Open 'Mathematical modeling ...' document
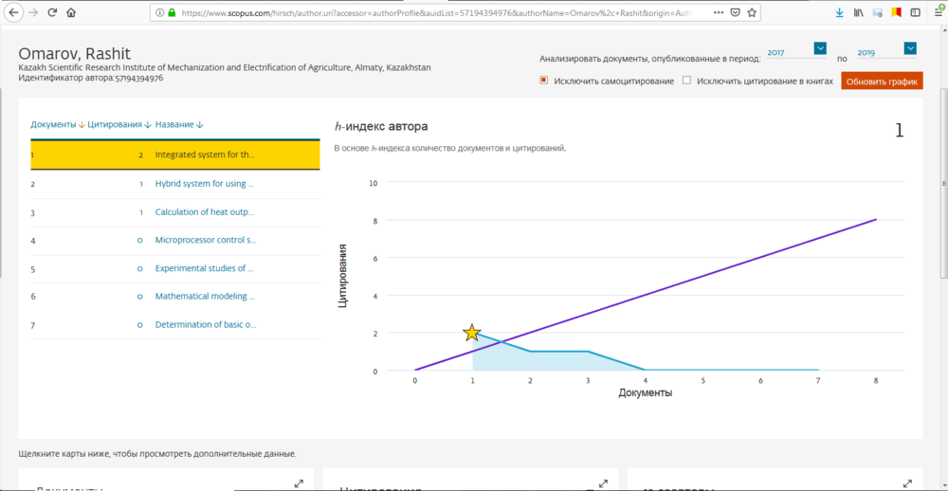This screenshot has width=948, height=491. coord(206,297)
